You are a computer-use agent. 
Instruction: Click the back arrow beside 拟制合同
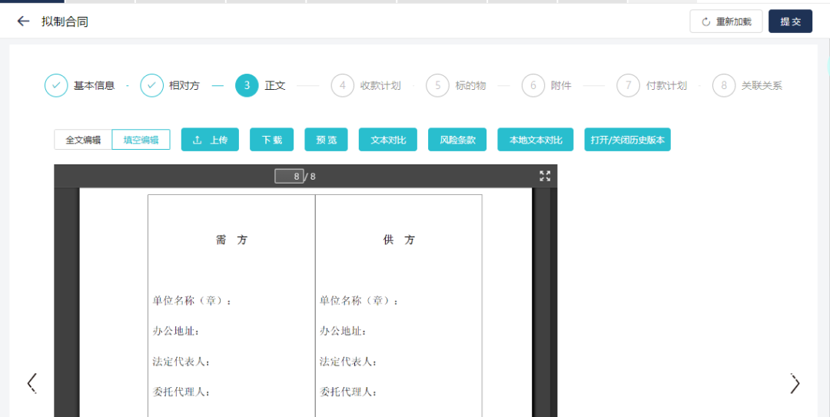(x=23, y=22)
